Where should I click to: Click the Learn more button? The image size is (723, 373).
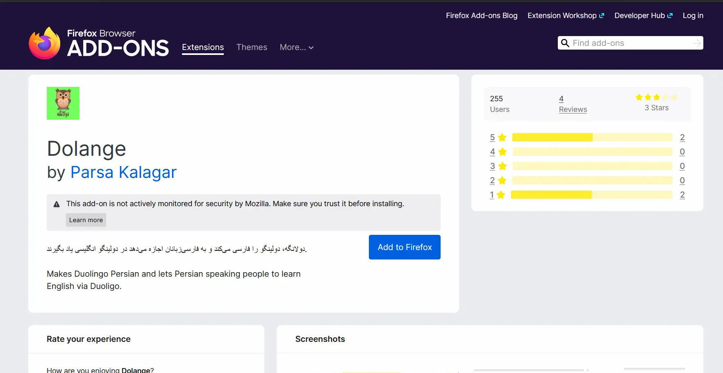(86, 220)
